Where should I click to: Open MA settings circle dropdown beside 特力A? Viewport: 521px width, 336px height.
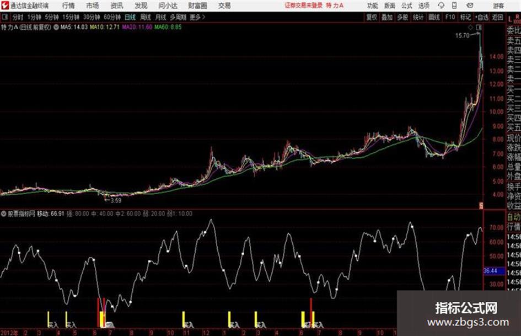click(x=56, y=27)
